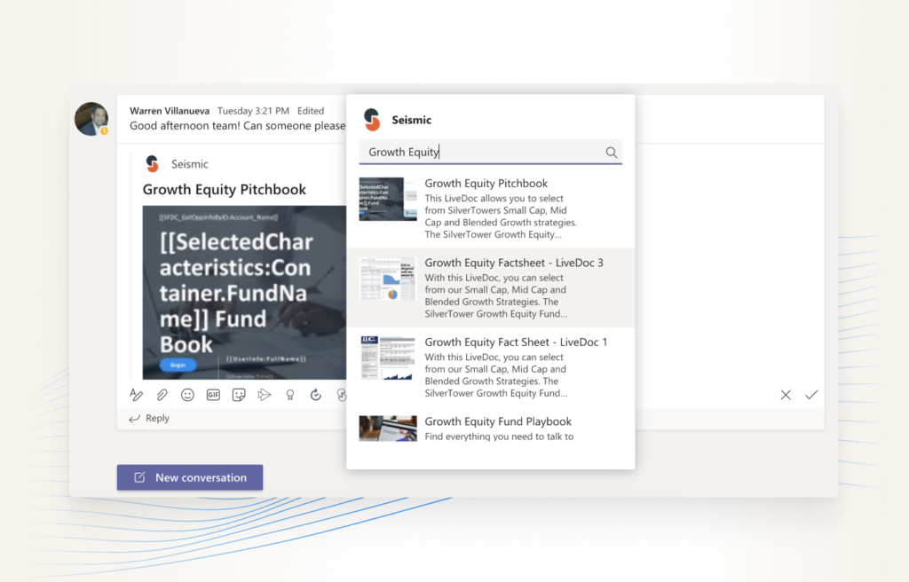Image resolution: width=909 pixels, height=582 pixels.
Task: Focus the Growth Equity search field
Action: [490, 152]
